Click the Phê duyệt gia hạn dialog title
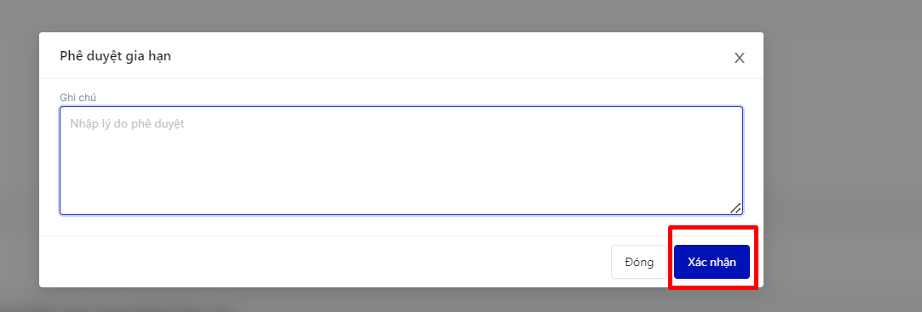This screenshot has height=312, width=922. [115, 56]
